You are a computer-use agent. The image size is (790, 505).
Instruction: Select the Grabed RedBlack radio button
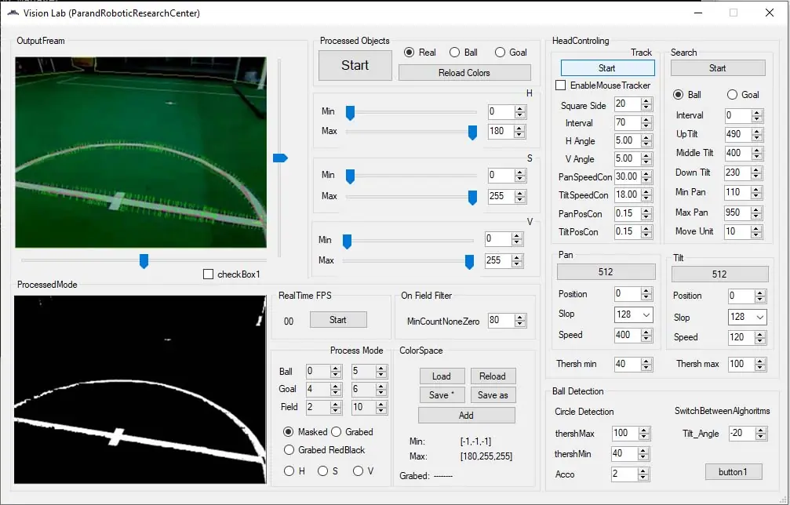click(x=289, y=449)
